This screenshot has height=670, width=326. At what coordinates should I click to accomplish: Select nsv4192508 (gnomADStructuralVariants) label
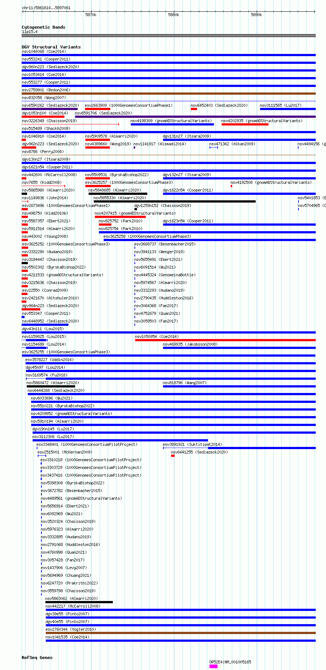271,182
